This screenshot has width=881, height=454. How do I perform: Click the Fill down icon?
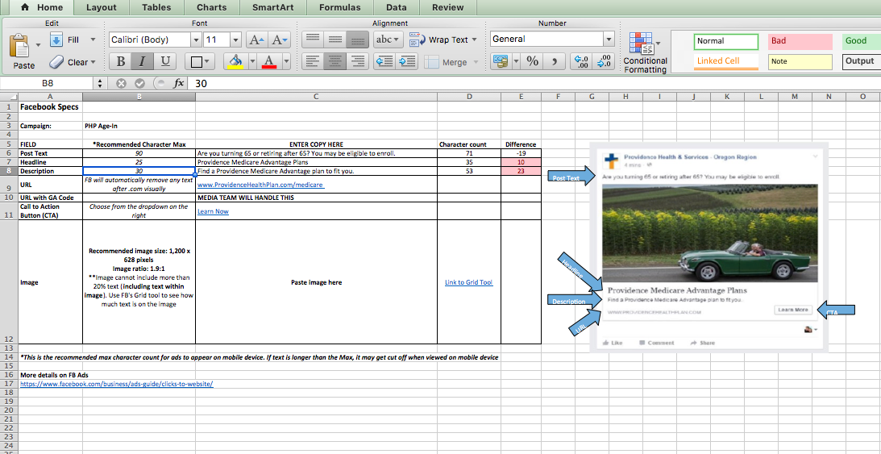(x=56, y=40)
